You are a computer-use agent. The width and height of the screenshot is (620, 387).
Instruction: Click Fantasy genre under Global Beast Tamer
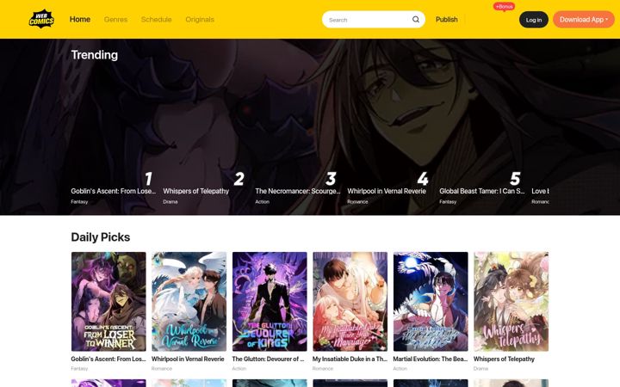pyautogui.click(x=448, y=202)
